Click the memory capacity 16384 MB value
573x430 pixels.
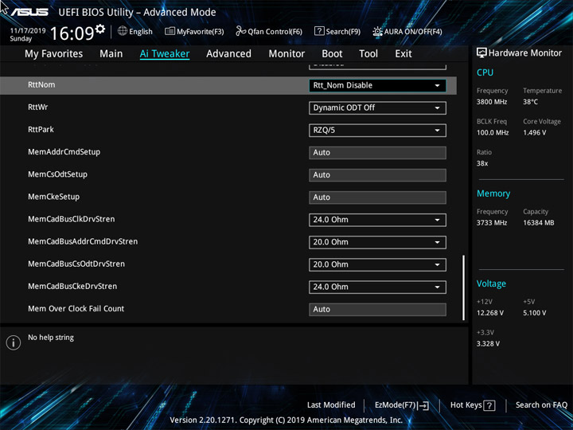click(x=539, y=223)
